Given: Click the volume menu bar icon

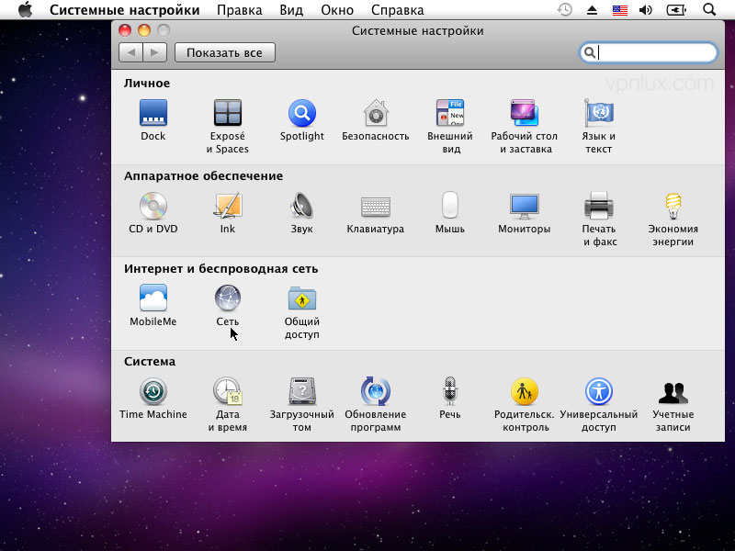Looking at the screenshot, I should (x=646, y=10).
